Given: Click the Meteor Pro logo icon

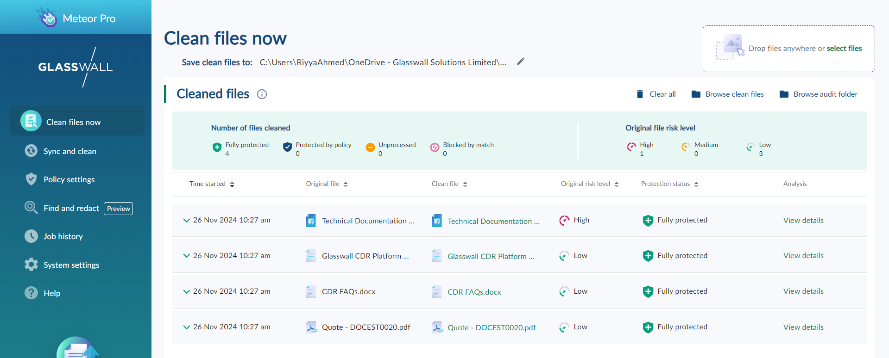Looking at the screenshot, I should pos(47,18).
